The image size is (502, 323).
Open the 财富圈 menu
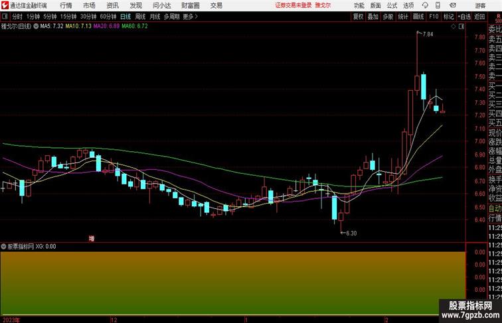pyautogui.click(x=190, y=5)
